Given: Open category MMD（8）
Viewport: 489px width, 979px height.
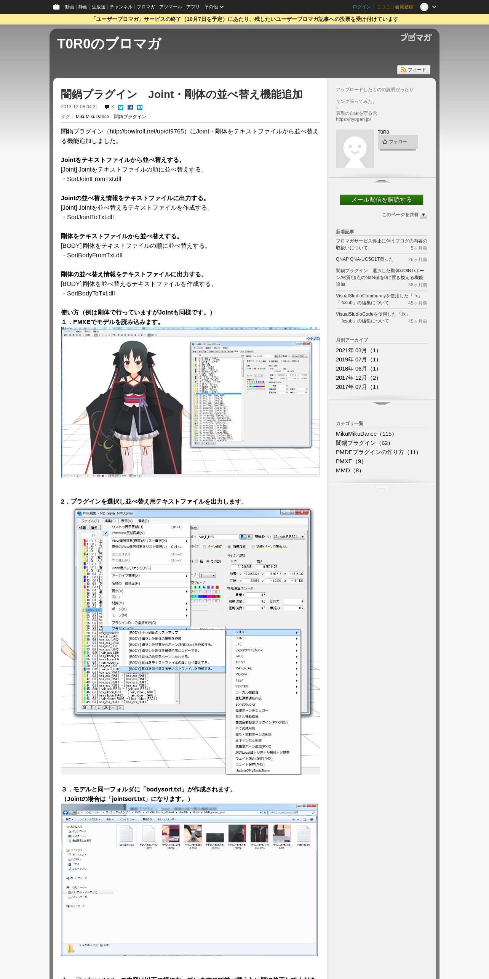Looking at the screenshot, I should (350, 470).
